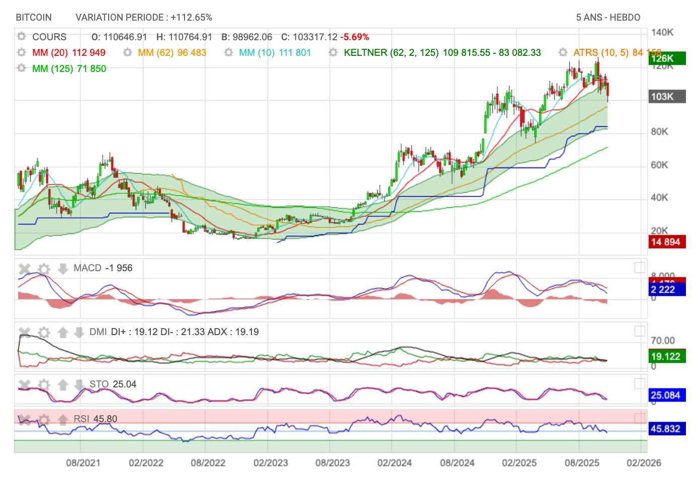Toggle the checkbox on MACD panel
Screen dimensions: 699x478
point(639,268)
